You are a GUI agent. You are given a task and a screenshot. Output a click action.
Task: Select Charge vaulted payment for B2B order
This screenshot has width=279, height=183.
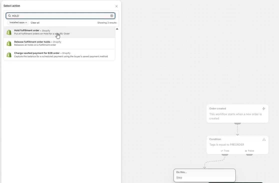[59, 55]
